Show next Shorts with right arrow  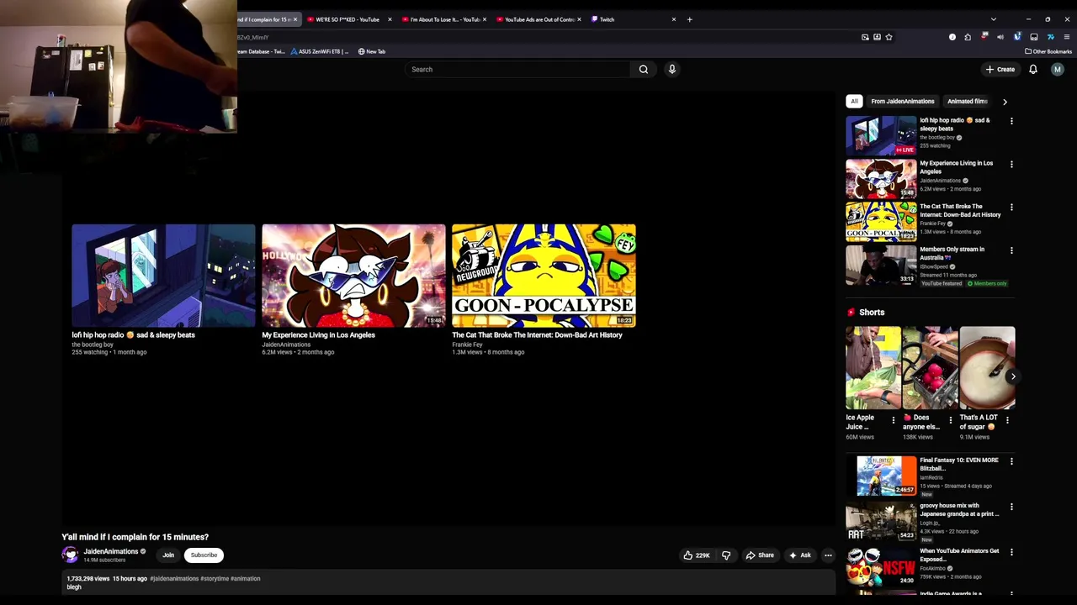tap(1013, 376)
